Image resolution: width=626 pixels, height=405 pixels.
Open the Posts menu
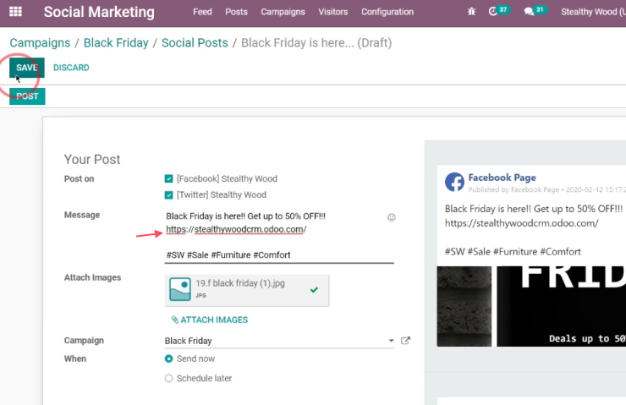click(x=236, y=12)
